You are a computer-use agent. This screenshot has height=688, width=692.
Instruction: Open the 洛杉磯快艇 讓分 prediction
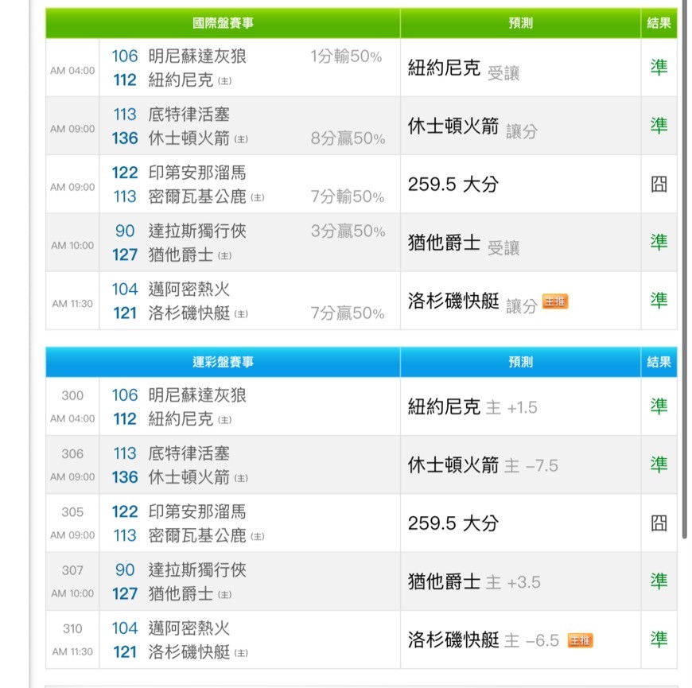tap(472, 302)
